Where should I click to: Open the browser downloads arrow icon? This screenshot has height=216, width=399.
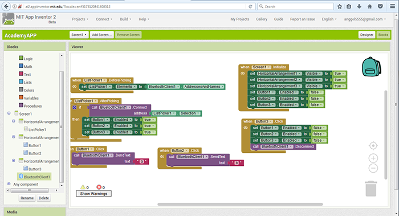point(359,7)
